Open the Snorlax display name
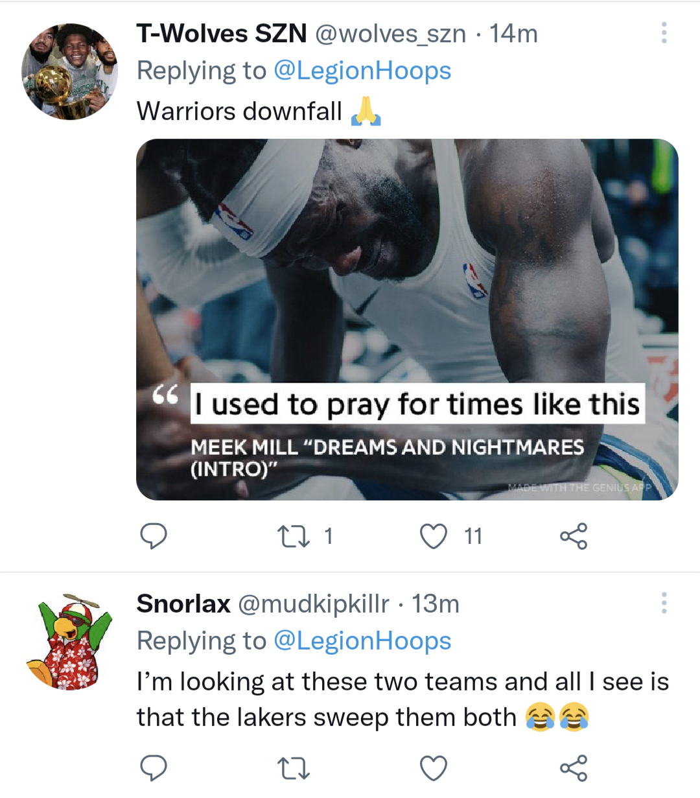Screen dimensions: 700x798 [183, 604]
